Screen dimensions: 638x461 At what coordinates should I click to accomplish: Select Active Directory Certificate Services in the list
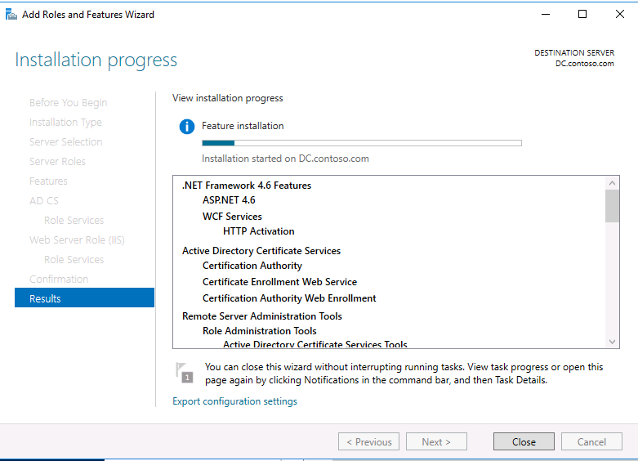point(261,251)
